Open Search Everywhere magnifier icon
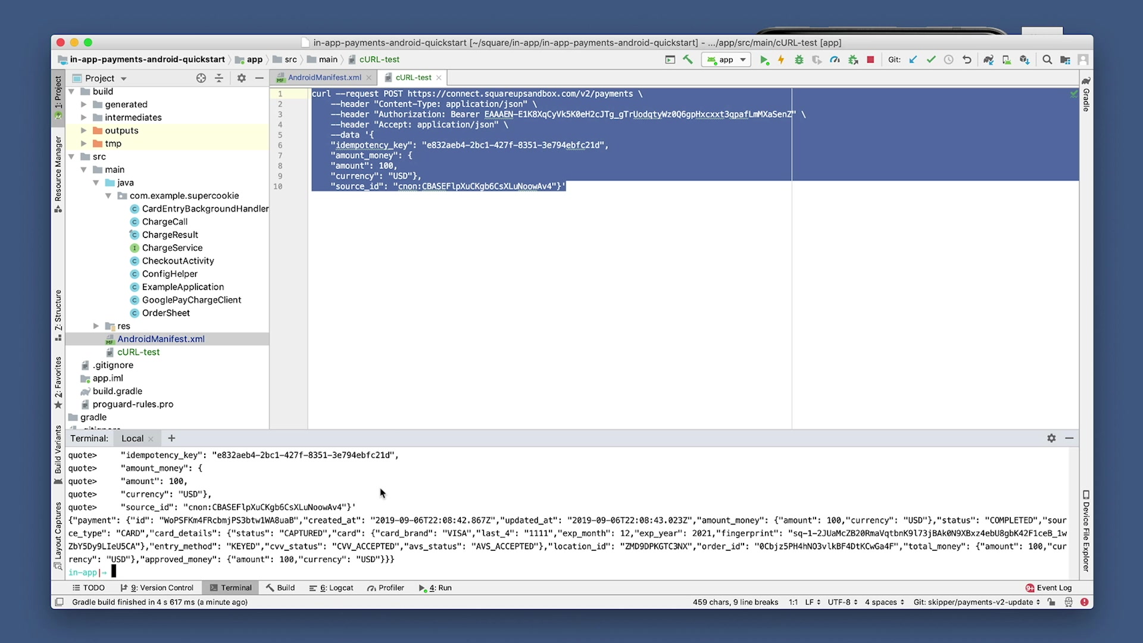1143x643 pixels. point(1047,60)
